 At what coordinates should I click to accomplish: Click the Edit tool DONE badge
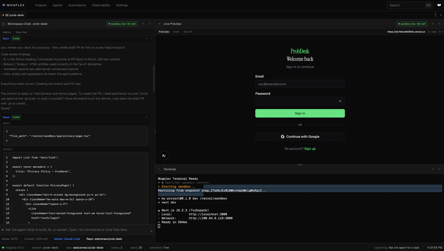click(16, 38)
